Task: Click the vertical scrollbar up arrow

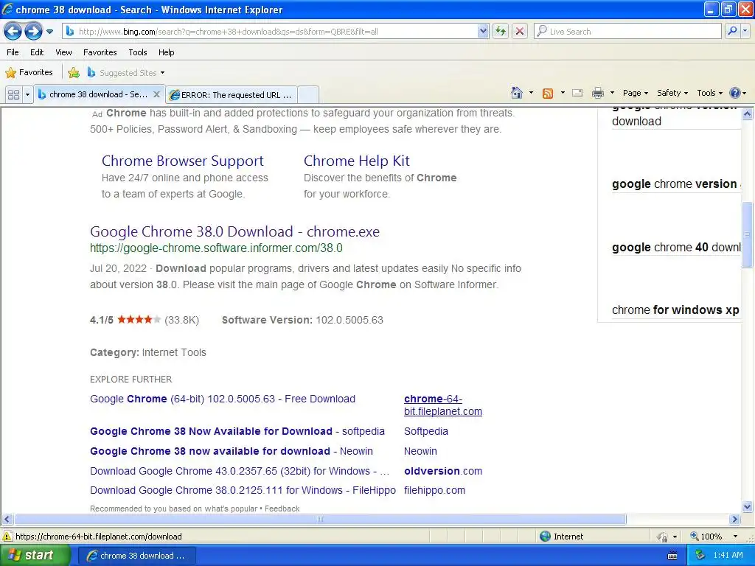Action: click(748, 114)
